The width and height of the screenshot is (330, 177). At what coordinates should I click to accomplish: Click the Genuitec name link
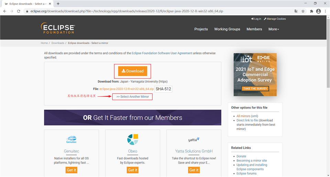click(71, 151)
